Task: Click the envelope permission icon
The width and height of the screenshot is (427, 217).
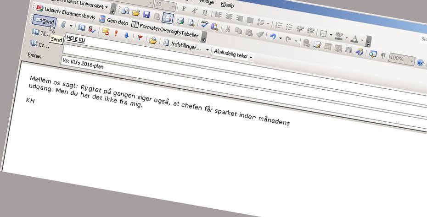Action: (x=105, y=32)
